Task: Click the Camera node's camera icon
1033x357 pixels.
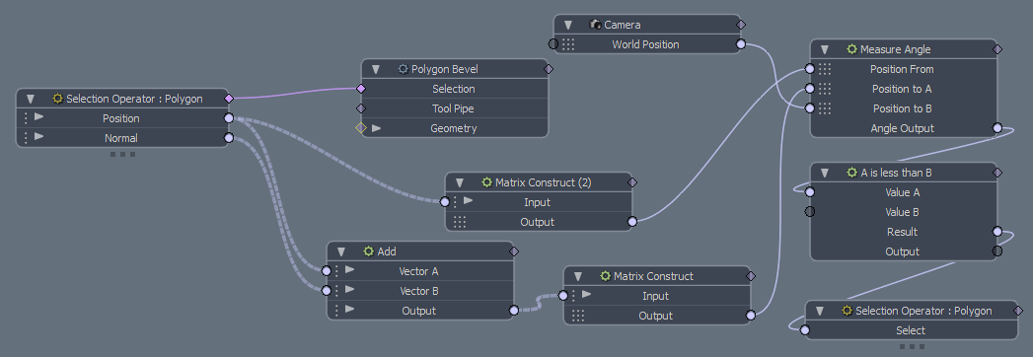Action: tap(596, 25)
